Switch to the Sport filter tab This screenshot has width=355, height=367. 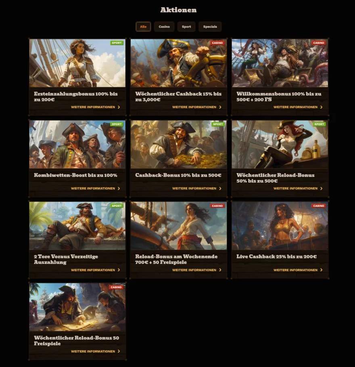(186, 27)
